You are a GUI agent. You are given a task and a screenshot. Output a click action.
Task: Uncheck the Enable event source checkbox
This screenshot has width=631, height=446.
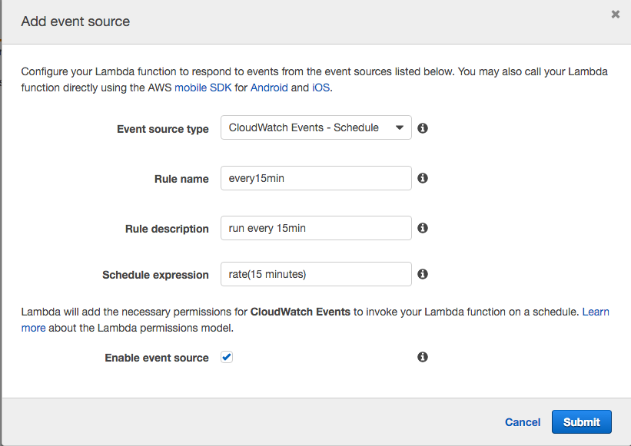click(x=227, y=356)
